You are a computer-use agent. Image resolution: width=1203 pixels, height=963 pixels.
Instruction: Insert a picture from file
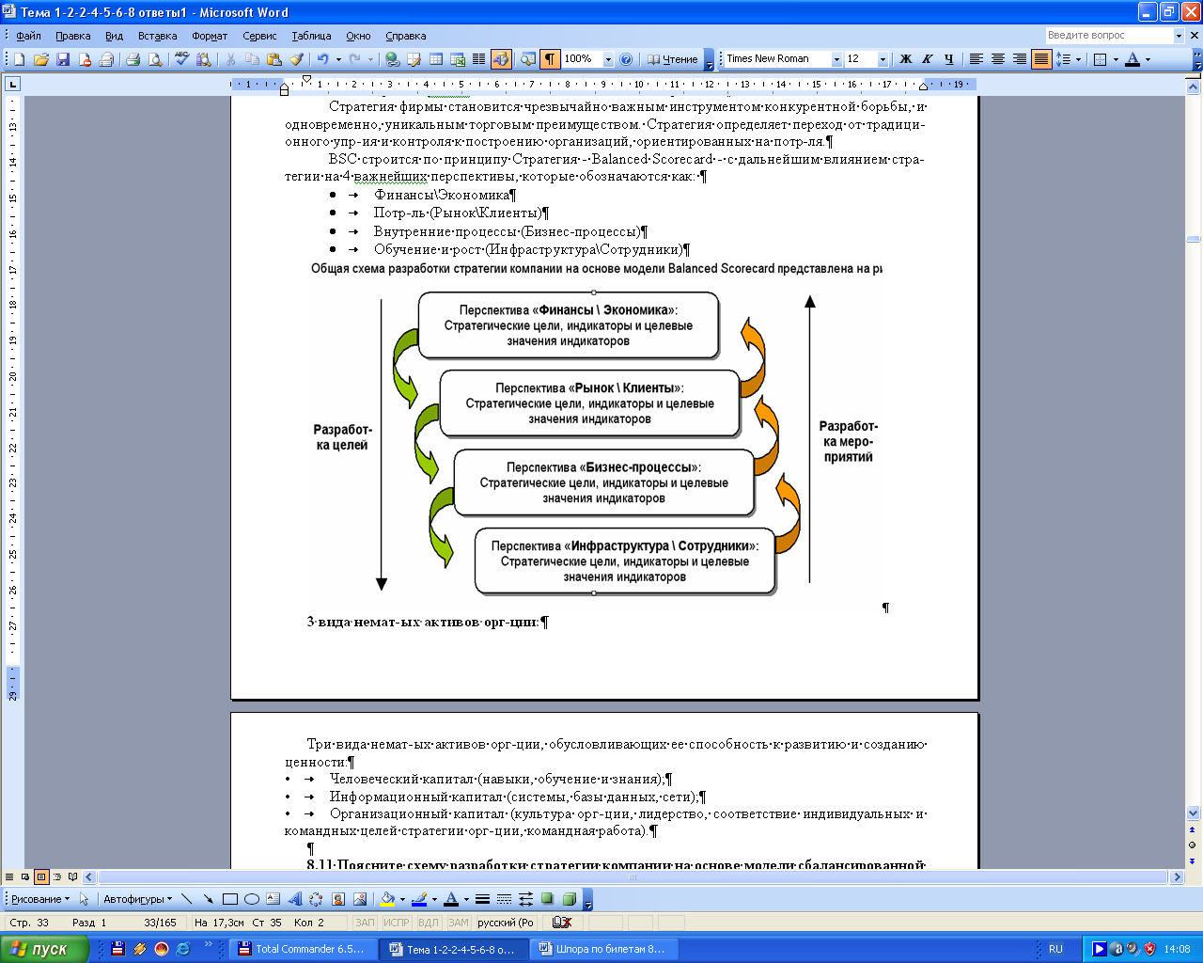click(x=360, y=899)
